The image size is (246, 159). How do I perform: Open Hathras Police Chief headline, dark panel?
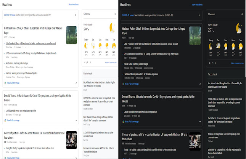[154, 31]
